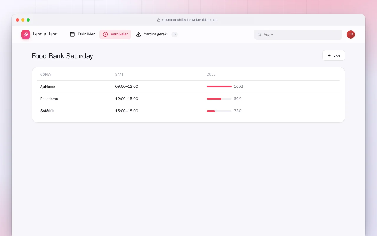Click the lock icon in address bar
The width and height of the screenshot is (377, 236).
[x=158, y=20]
